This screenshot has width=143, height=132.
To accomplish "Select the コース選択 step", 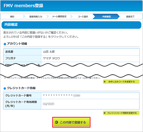I will pos(83,17).
